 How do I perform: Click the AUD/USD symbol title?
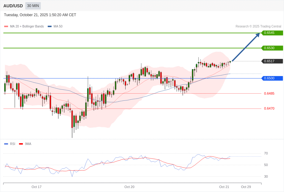(13, 6)
